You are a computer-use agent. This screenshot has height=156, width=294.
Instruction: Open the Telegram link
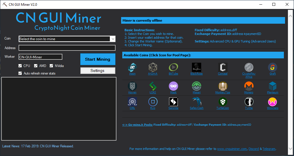click(x=269, y=149)
